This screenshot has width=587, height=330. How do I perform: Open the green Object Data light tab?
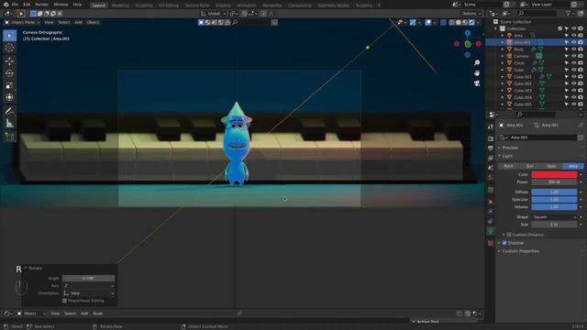491,231
